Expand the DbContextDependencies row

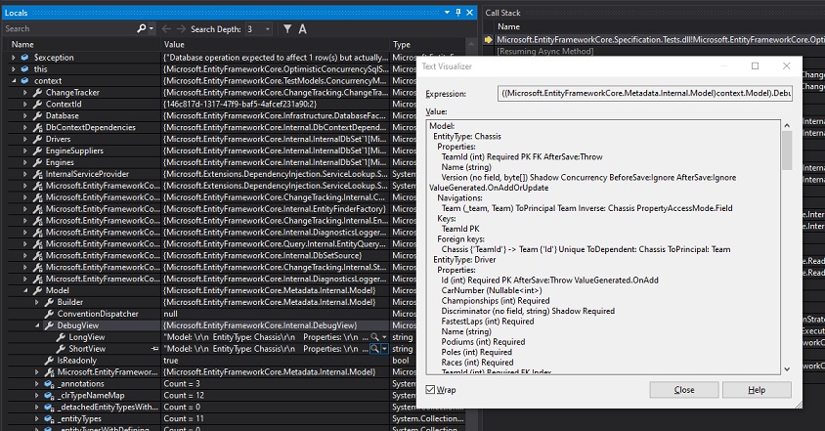(24, 127)
